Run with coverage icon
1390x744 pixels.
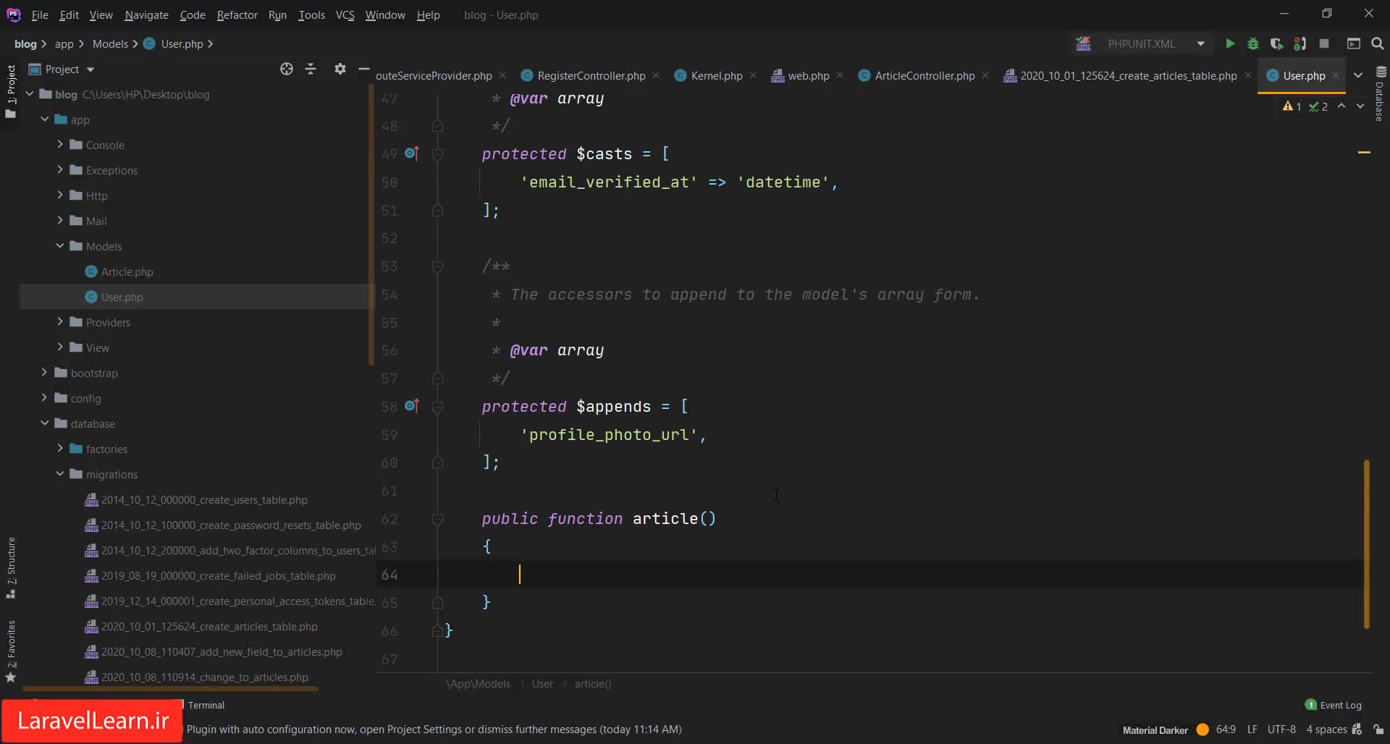point(1276,44)
